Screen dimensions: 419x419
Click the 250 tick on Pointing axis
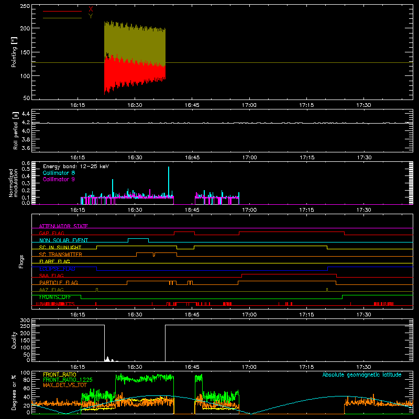25,6
